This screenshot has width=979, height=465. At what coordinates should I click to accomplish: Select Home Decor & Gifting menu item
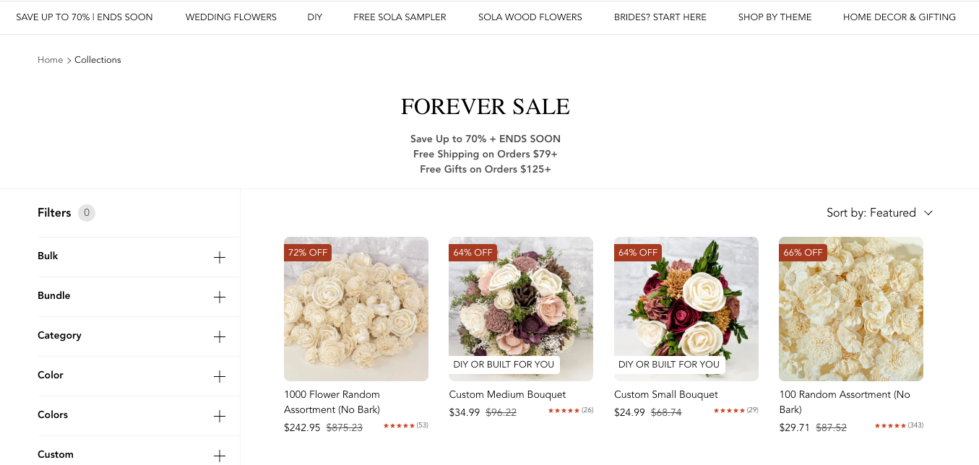(899, 17)
